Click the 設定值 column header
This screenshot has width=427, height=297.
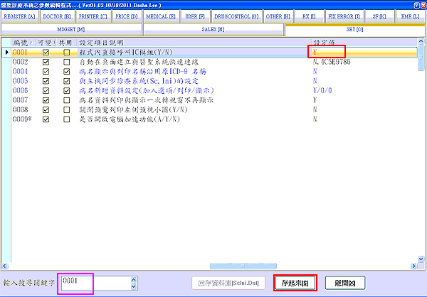324,43
